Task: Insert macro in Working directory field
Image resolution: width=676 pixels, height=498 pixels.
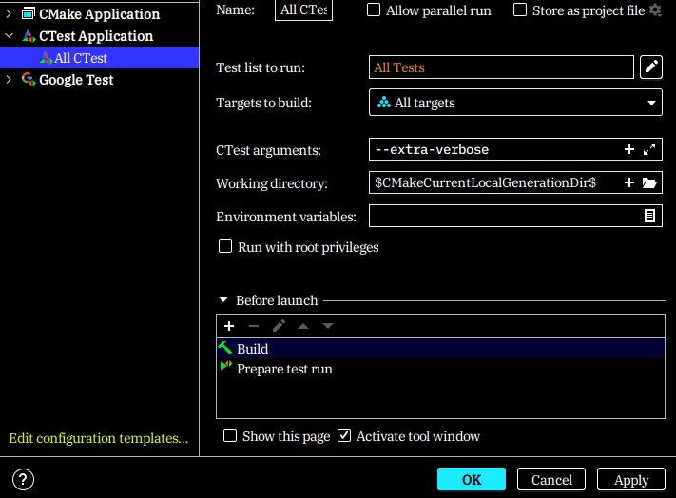Action: (628, 183)
